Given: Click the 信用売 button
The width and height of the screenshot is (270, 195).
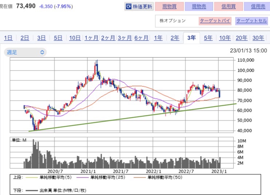Looking at the screenshot, I should (258, 7).
